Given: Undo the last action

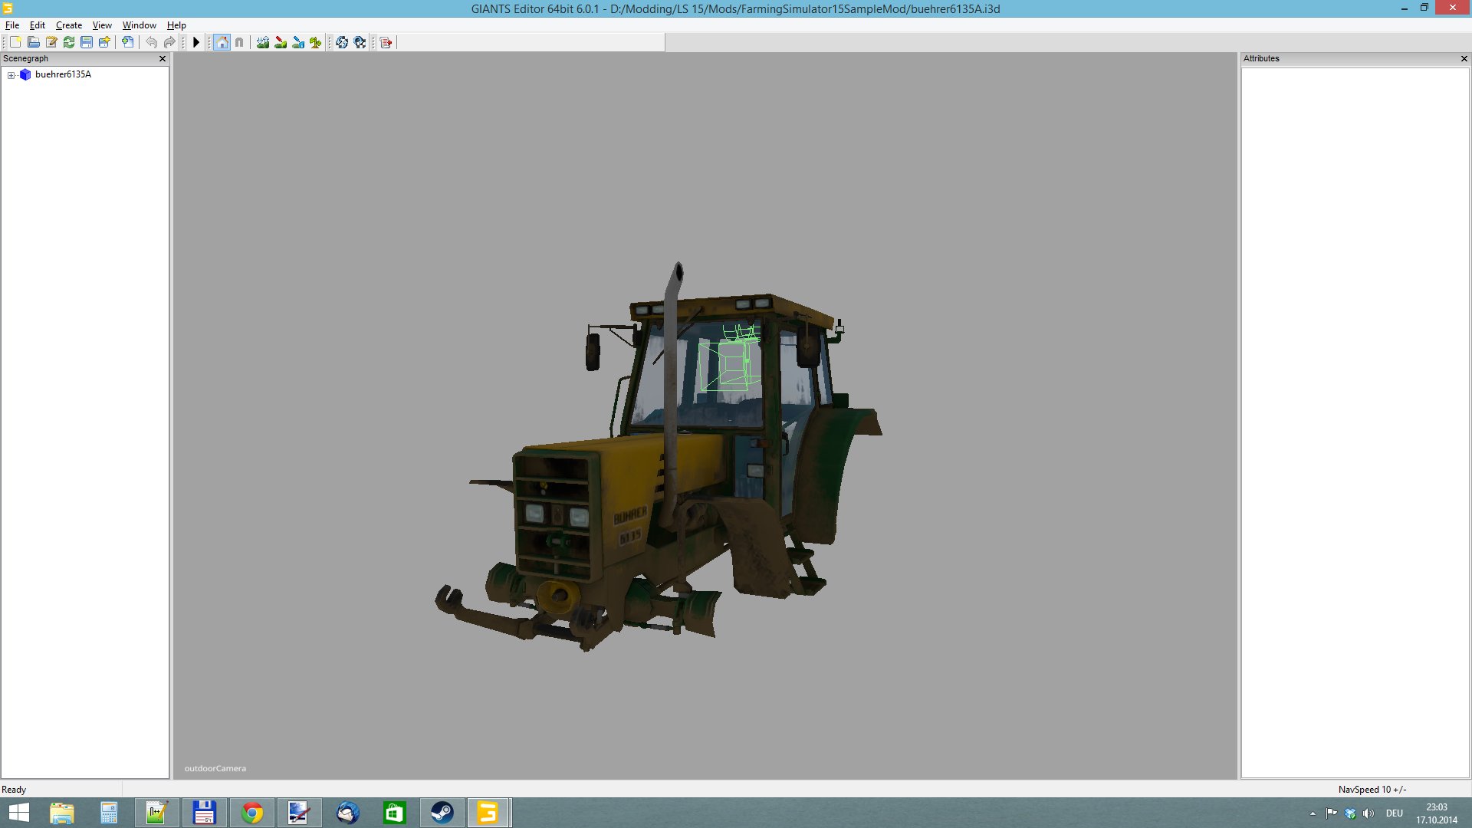Looking at the screenshot, I should pyautogui.click(x=152, y=42).
